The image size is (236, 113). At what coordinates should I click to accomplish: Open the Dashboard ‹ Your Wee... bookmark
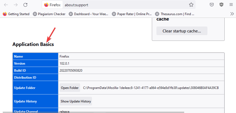coord(89,14)
